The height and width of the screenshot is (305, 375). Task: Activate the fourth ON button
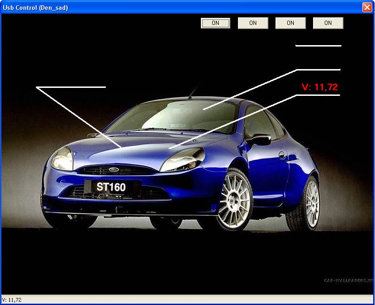[328, 23]
